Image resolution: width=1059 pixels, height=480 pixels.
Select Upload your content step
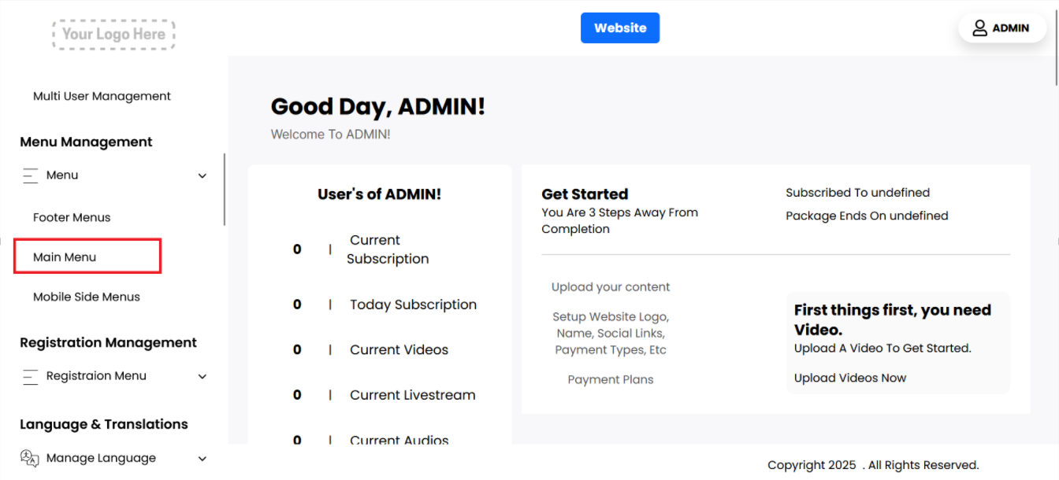[x=611, y=287]
